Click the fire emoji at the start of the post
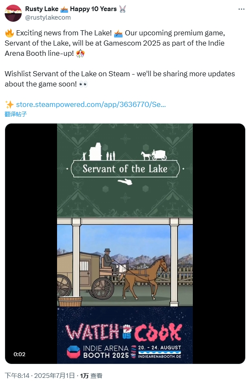 [x=9, y=33]
